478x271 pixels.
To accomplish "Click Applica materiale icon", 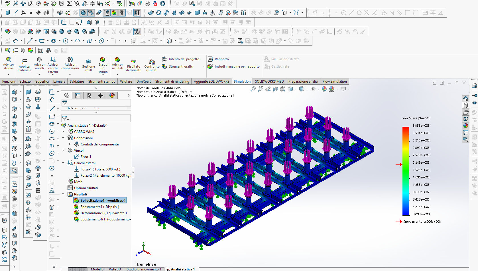I will tap(24, 61).
